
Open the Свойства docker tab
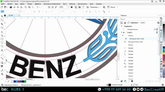(x=161, y=21)
